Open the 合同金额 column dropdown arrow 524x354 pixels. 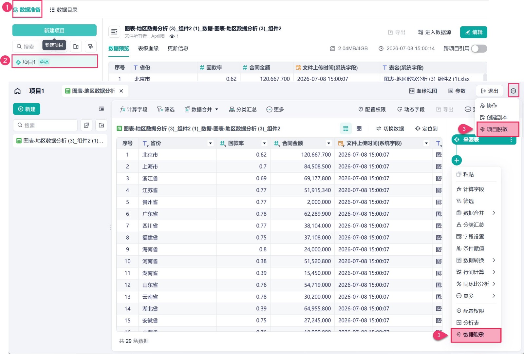pyautogui.click(x=328, y=143)
